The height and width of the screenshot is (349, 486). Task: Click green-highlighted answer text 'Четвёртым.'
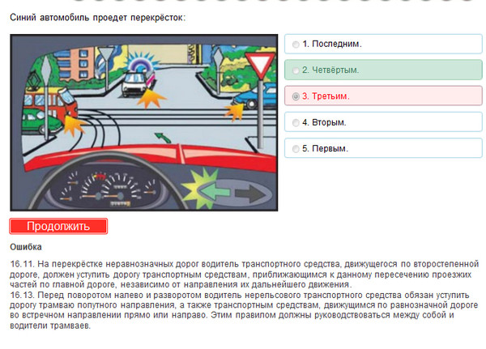(x=335, y=70)
